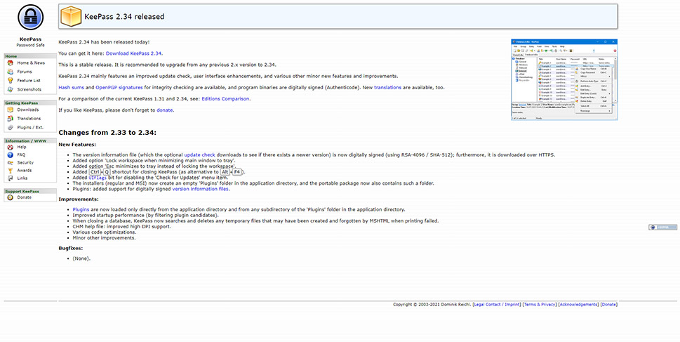Open Legal Contact / Imprint footer link
Viewport: 680px width, 342px height.
coord(497,305)
